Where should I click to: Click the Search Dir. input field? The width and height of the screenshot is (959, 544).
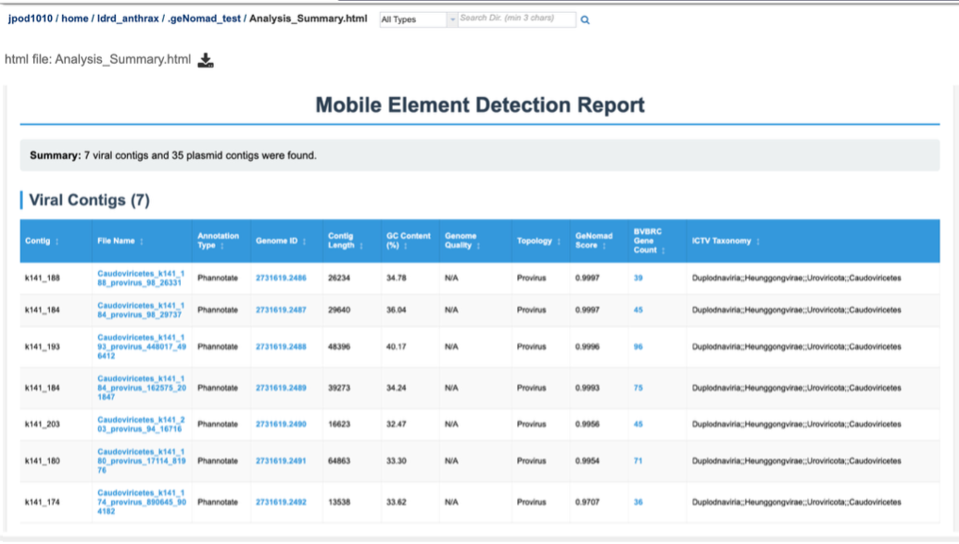[x=516, y=19]
